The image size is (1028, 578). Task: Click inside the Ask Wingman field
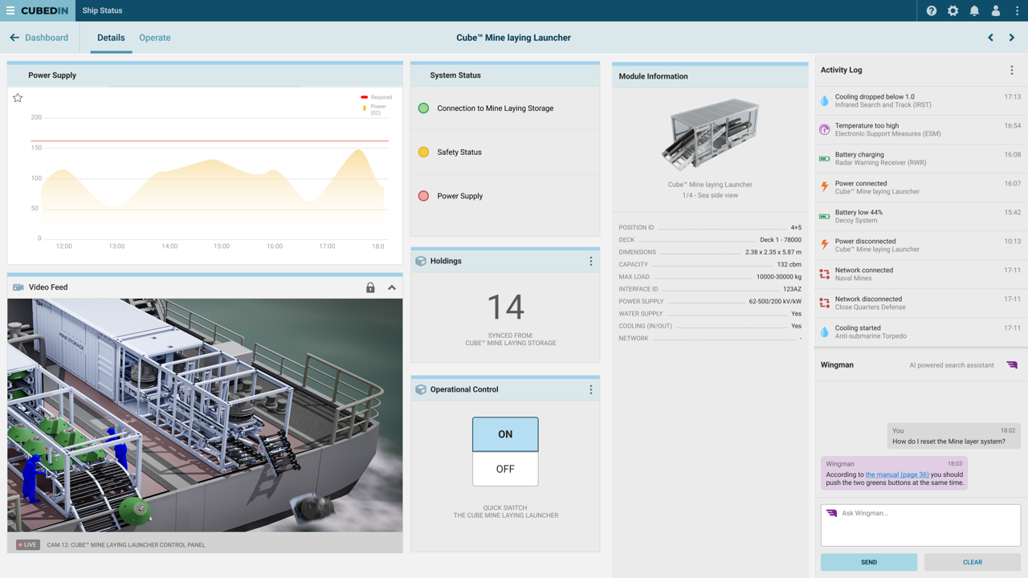[920, 525]
